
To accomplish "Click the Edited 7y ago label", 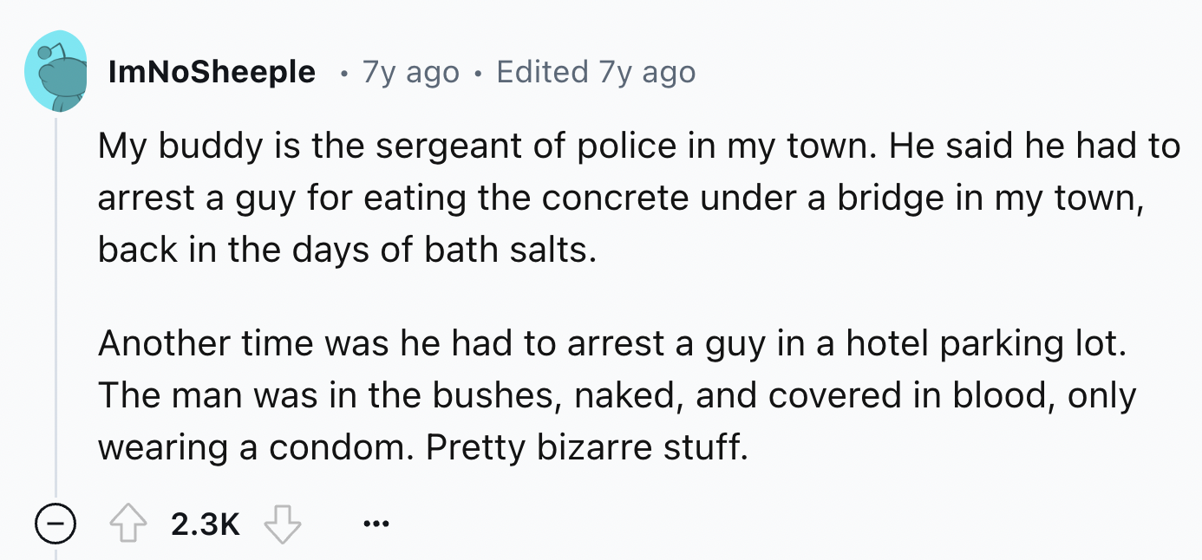I will click(595, 72).
